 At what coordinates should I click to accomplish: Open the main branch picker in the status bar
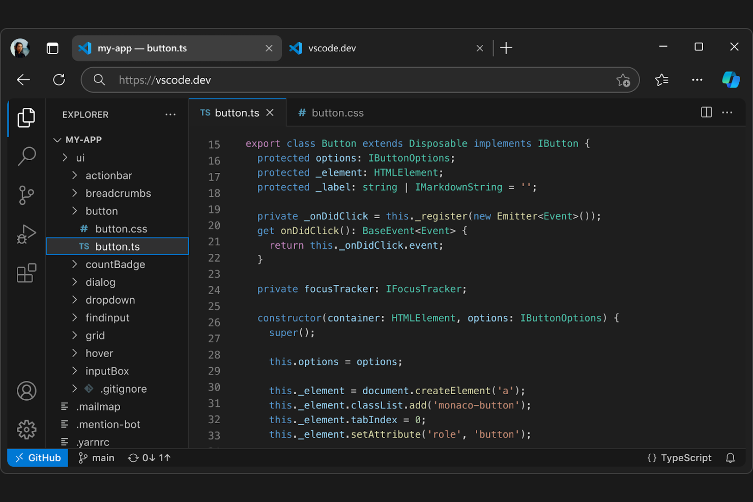point(96,458)
